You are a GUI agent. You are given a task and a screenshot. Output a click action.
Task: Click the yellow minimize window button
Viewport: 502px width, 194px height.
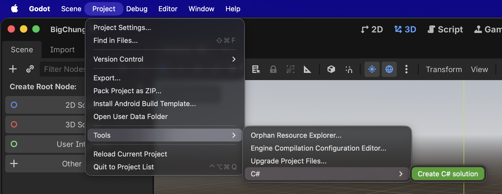(x=24, y=29)
